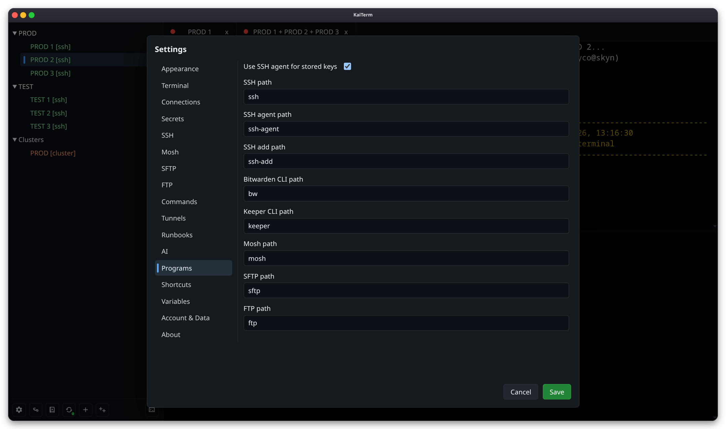Collapse the Clusters group in the sidebar
The image size is (726, 429).
[x=15, y=140]
